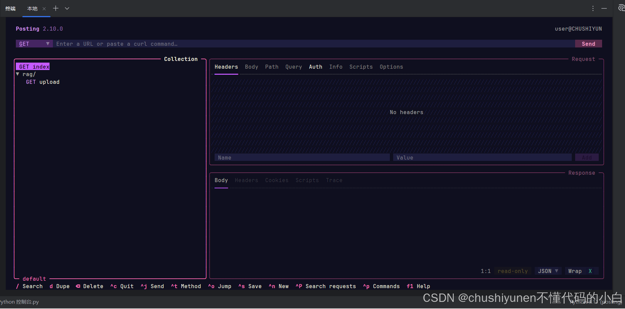Open the Path tab
Viewport: 625px width, 309px height.
(272, 67)
